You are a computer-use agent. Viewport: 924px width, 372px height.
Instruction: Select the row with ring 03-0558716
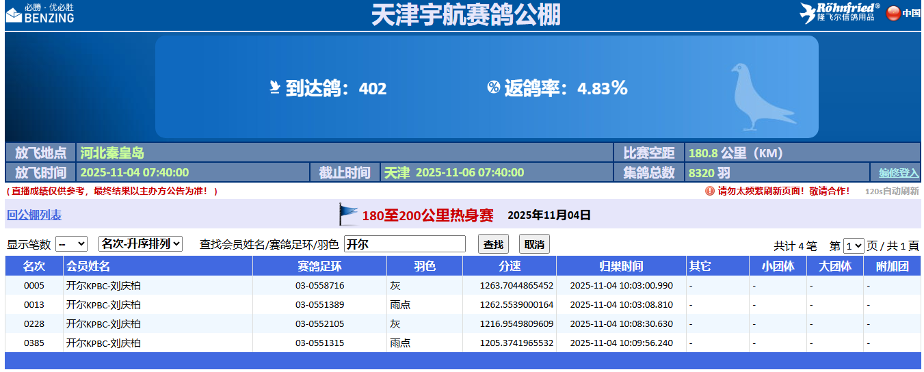[x=319, y=285]
